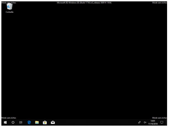Click the muted volume speaker icon
The width and height of the screenshot is (169, 127).
coord(145,123)
